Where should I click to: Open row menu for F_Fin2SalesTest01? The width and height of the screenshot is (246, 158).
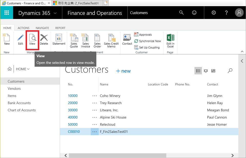pyautogui.click(x=95, y=132)
